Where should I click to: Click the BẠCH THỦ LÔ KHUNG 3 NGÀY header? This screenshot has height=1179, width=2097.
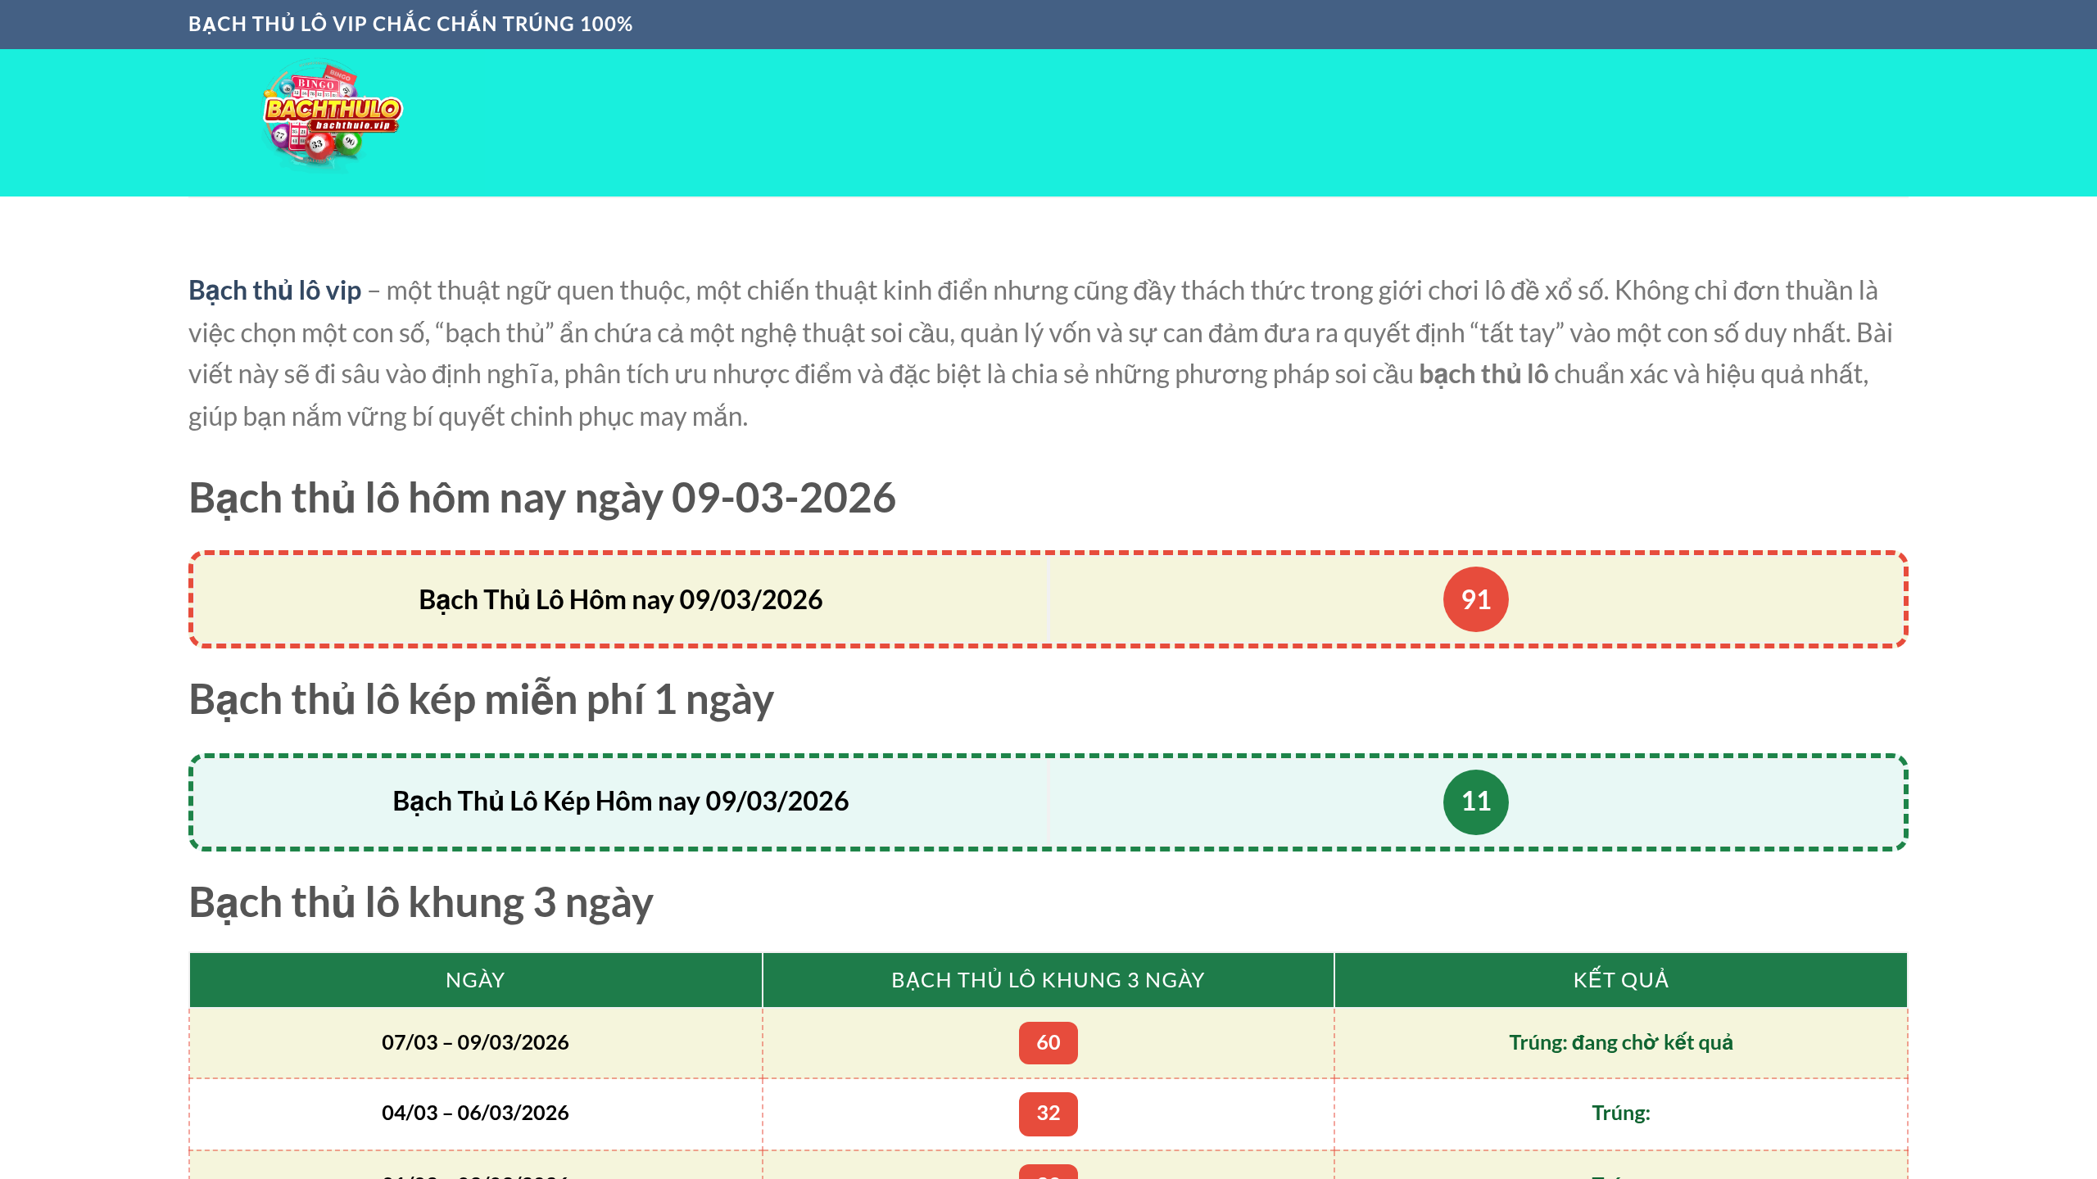pyautogui.click(x=1048, y=980)
